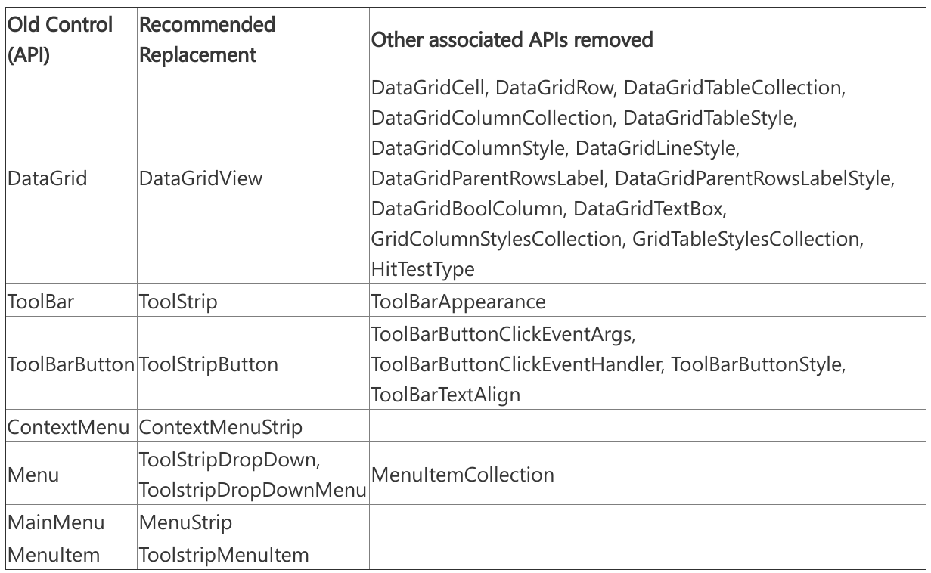The width and height of the screenshot is (931, 573).
Task: Click the ContextMenuStrip replacement cell
Action: [x=221, y=427]
